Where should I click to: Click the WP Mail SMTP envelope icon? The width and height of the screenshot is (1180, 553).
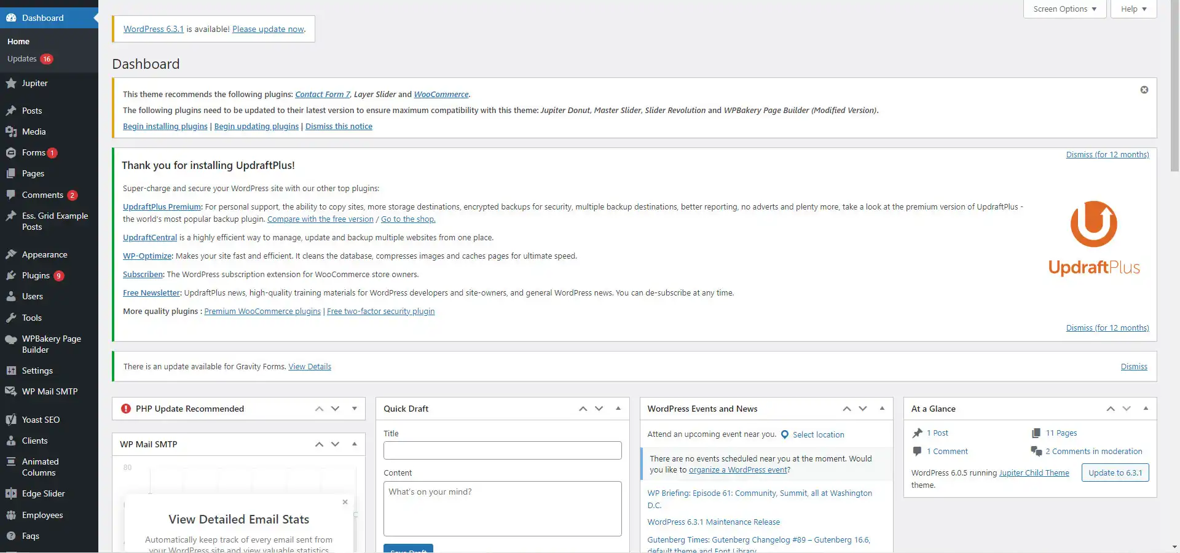(11, 391)
